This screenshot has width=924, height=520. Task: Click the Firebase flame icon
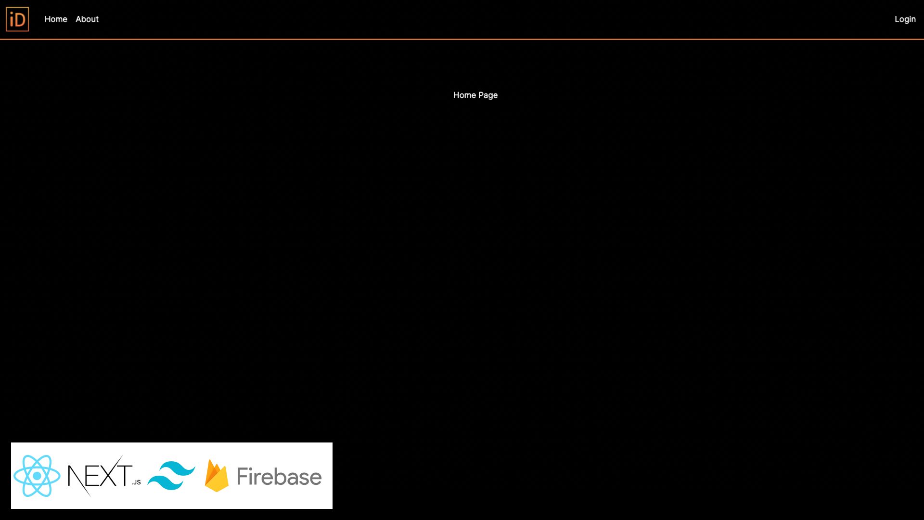point(217,476)
